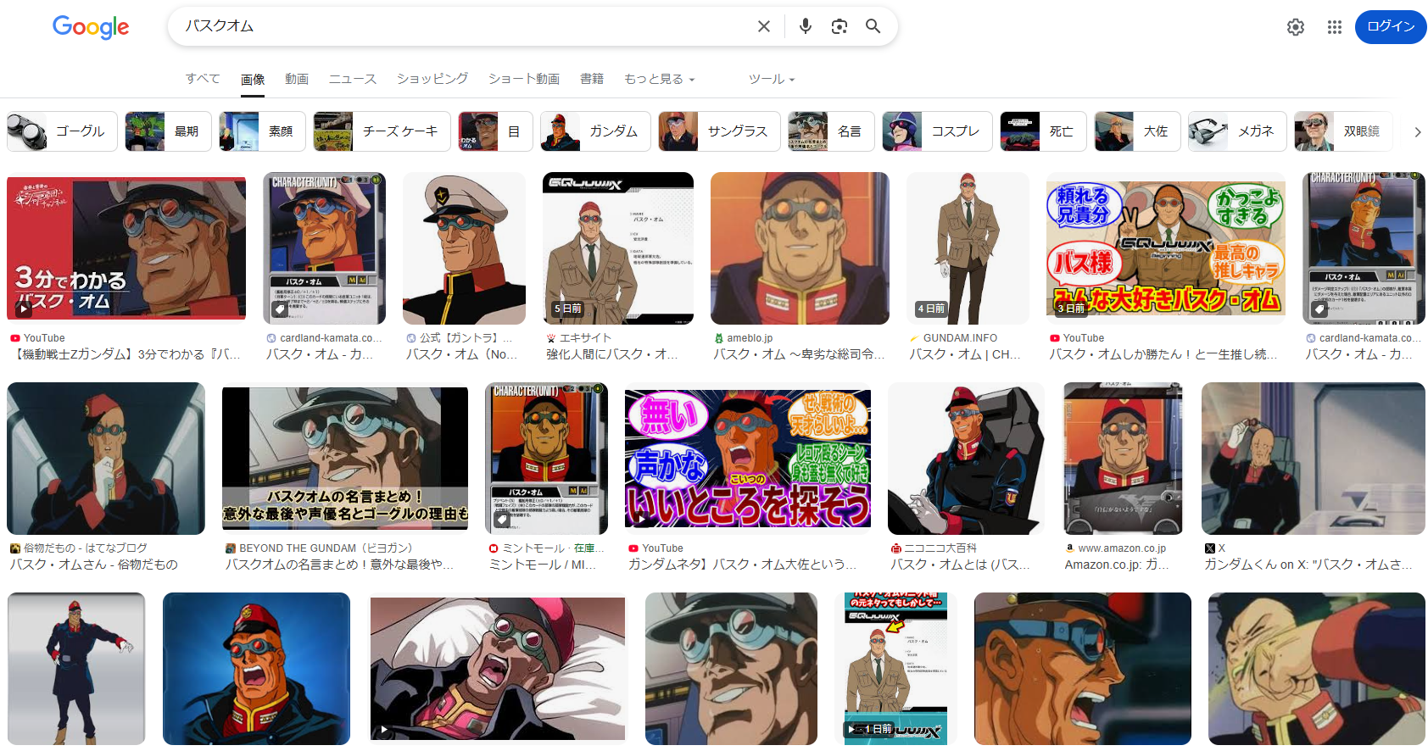This screenshot has width=1428, height=751.
Task: Filter images by チーズケーキ chip
Action: click(x=382, y=131)
